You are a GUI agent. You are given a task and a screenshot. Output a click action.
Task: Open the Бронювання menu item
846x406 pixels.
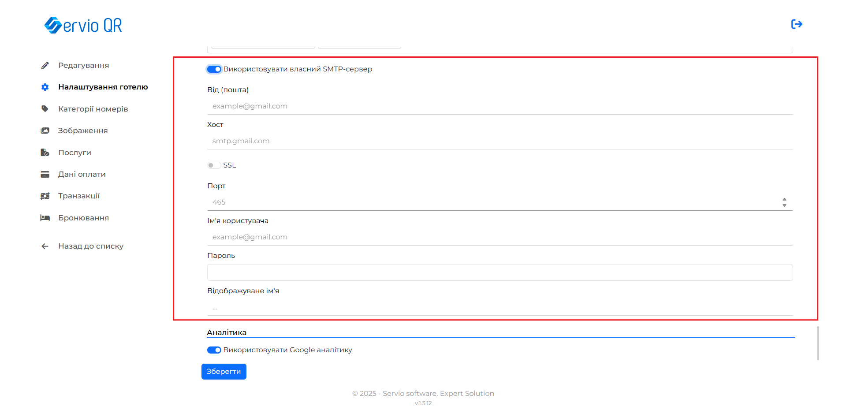(x=83, y=218)
